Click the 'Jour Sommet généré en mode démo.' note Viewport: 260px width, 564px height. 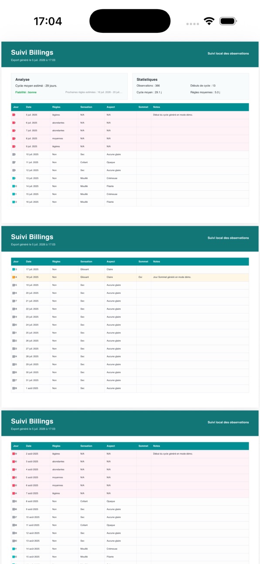(172, 277)
